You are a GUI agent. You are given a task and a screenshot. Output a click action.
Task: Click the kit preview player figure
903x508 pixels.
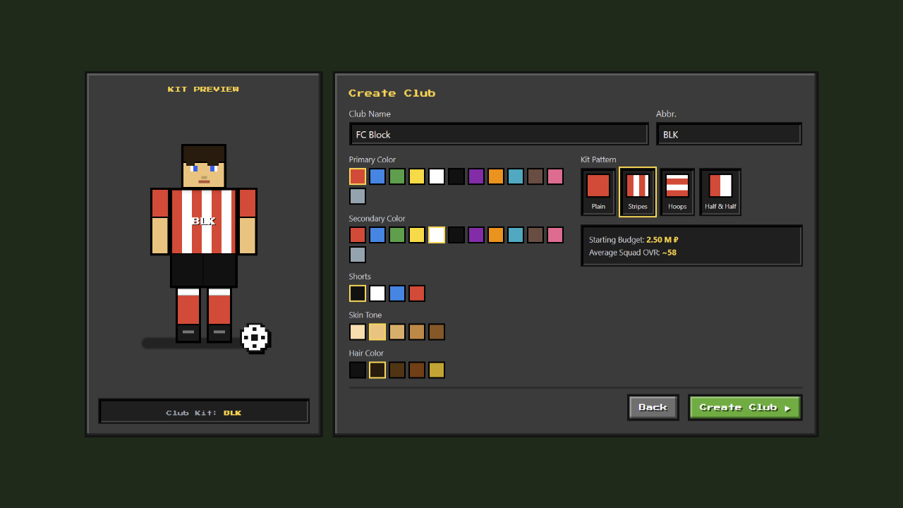(x=204, y=243)
